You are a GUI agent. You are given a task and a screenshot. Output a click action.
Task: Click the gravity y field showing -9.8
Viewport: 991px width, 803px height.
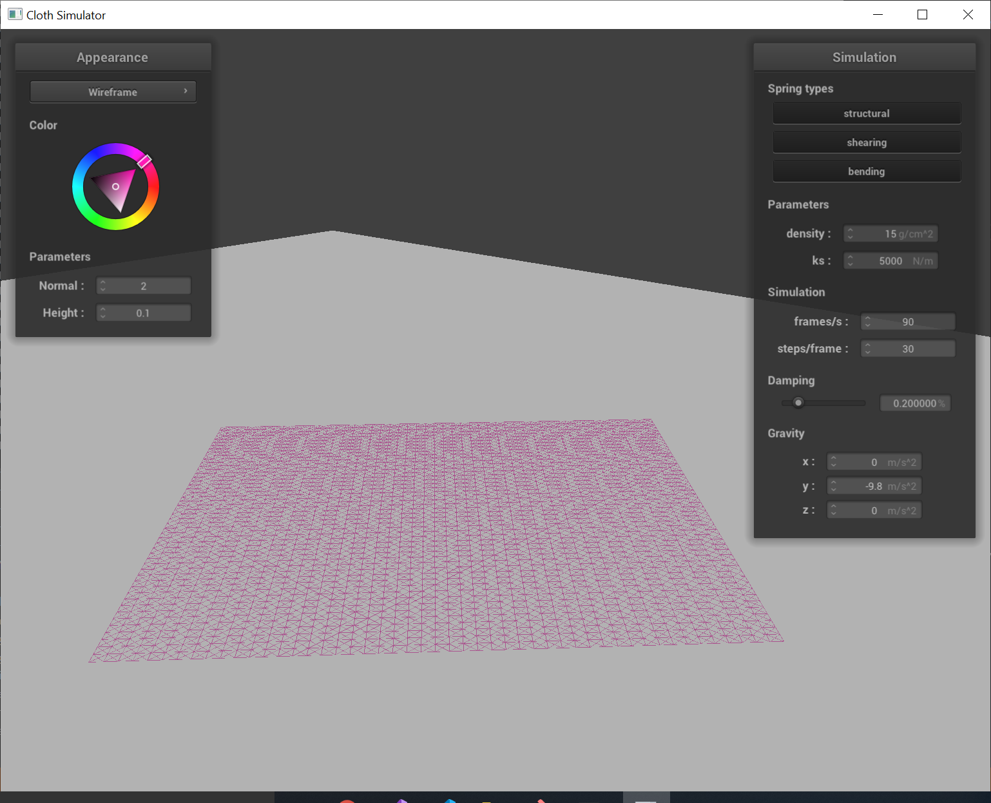click(874, 486)
